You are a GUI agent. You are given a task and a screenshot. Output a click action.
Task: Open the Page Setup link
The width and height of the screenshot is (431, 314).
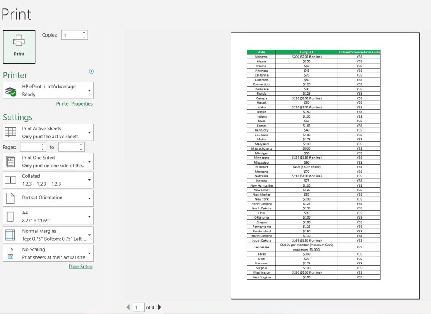80,267
